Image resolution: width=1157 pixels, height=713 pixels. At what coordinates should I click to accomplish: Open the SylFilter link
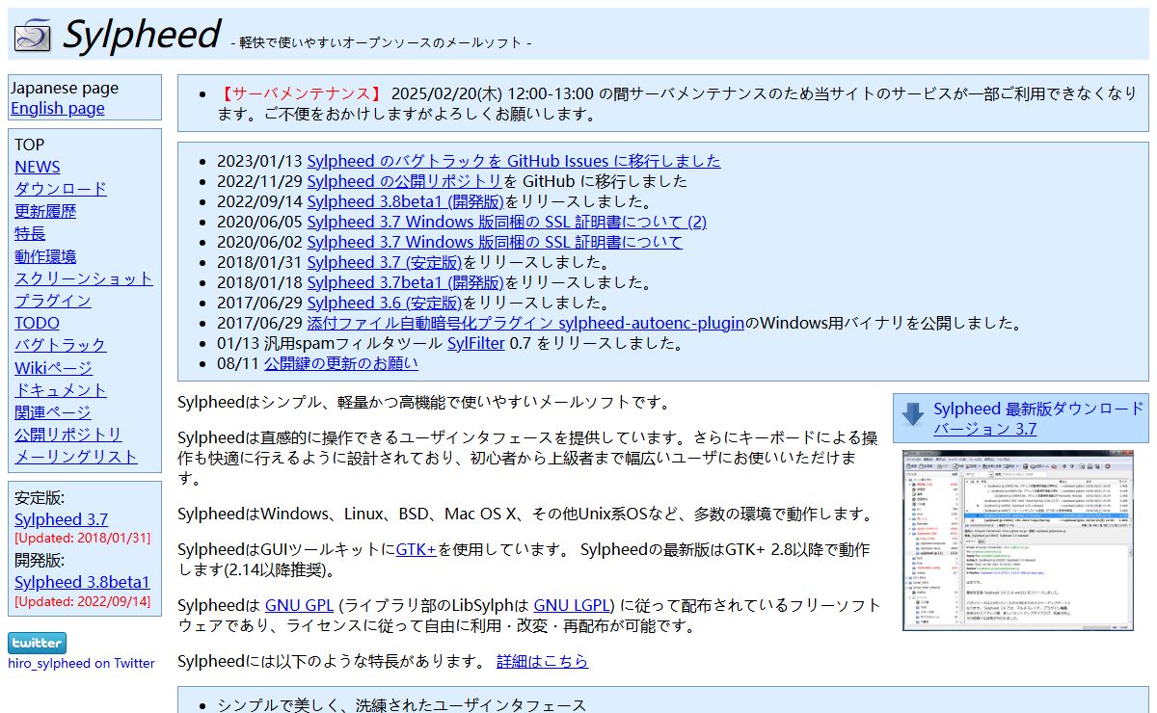(x=476, y=343)
